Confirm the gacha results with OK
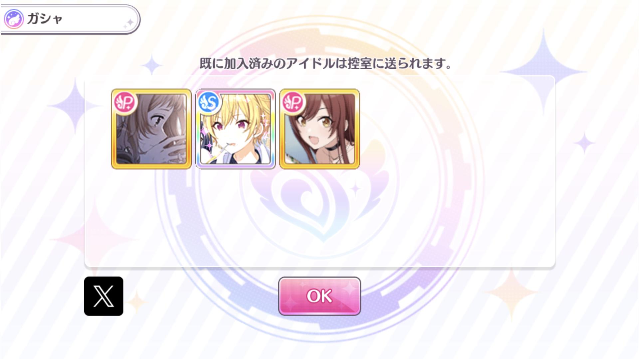 tap(319, 296)
